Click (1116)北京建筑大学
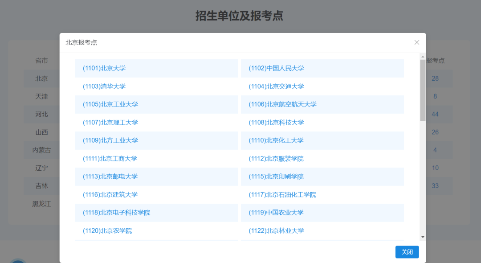This screenshot has width=481, height=263. point(110,194)
